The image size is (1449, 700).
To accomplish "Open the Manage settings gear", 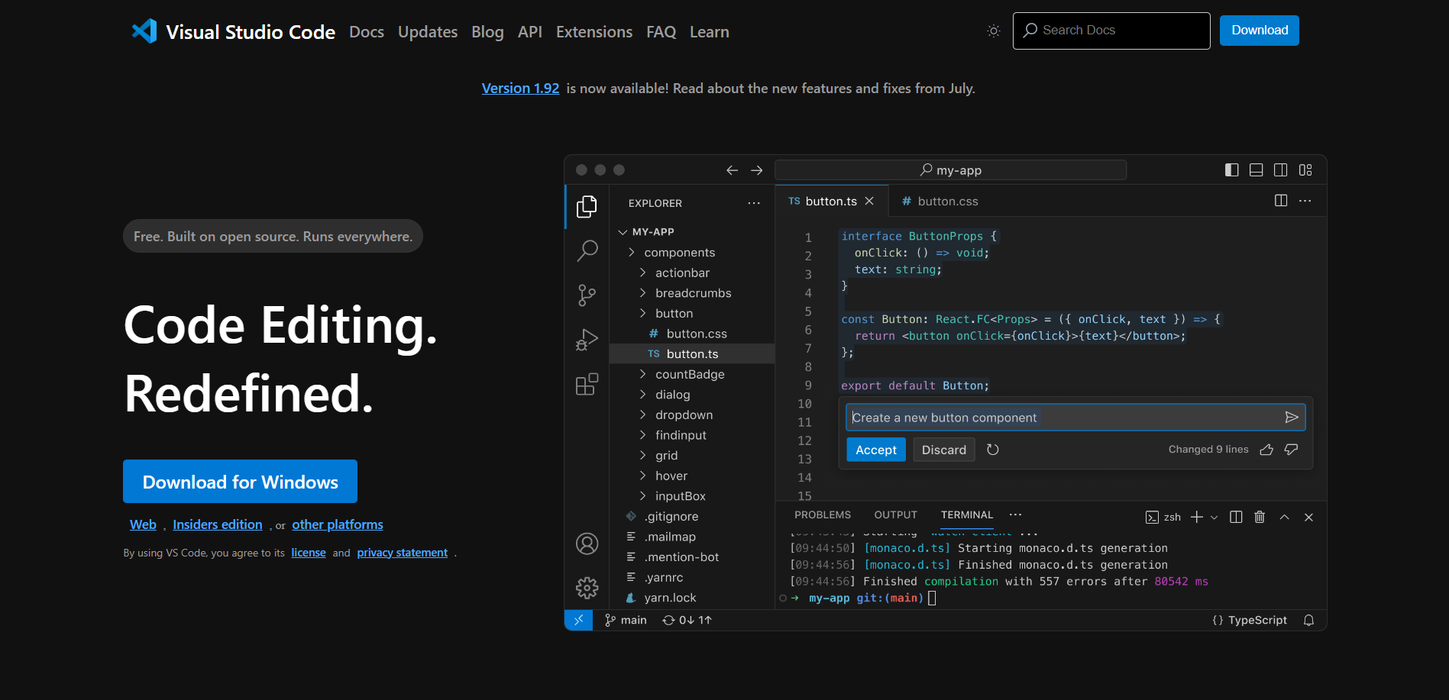I will (x=587, y=587).
